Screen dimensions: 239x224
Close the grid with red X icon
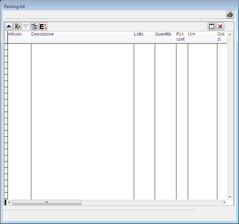(x=220, y=27)
